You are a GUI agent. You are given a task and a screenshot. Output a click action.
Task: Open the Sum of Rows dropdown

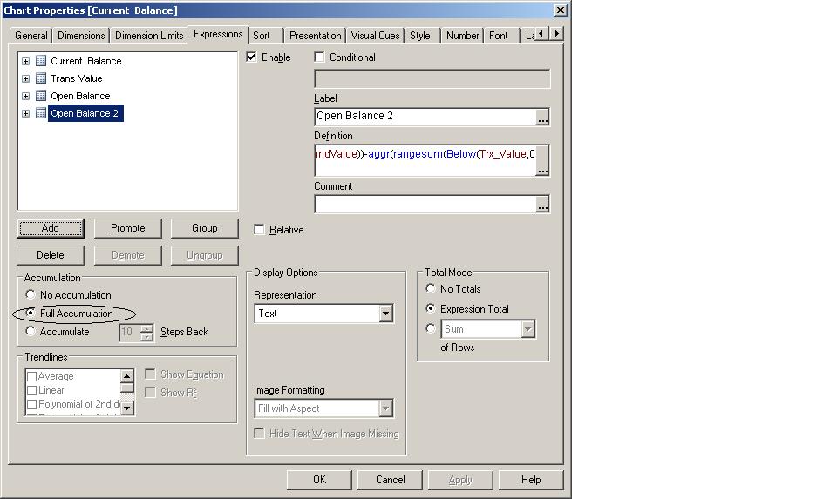click(x=528, y=329)
